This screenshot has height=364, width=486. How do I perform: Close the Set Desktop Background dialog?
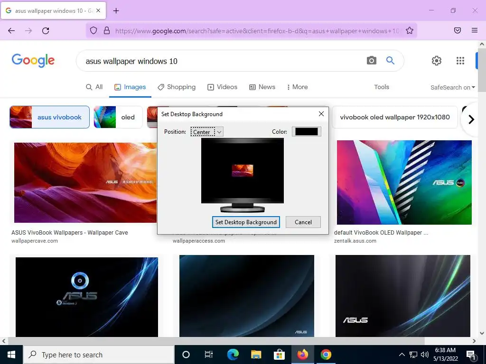click(x=321, y=114)
